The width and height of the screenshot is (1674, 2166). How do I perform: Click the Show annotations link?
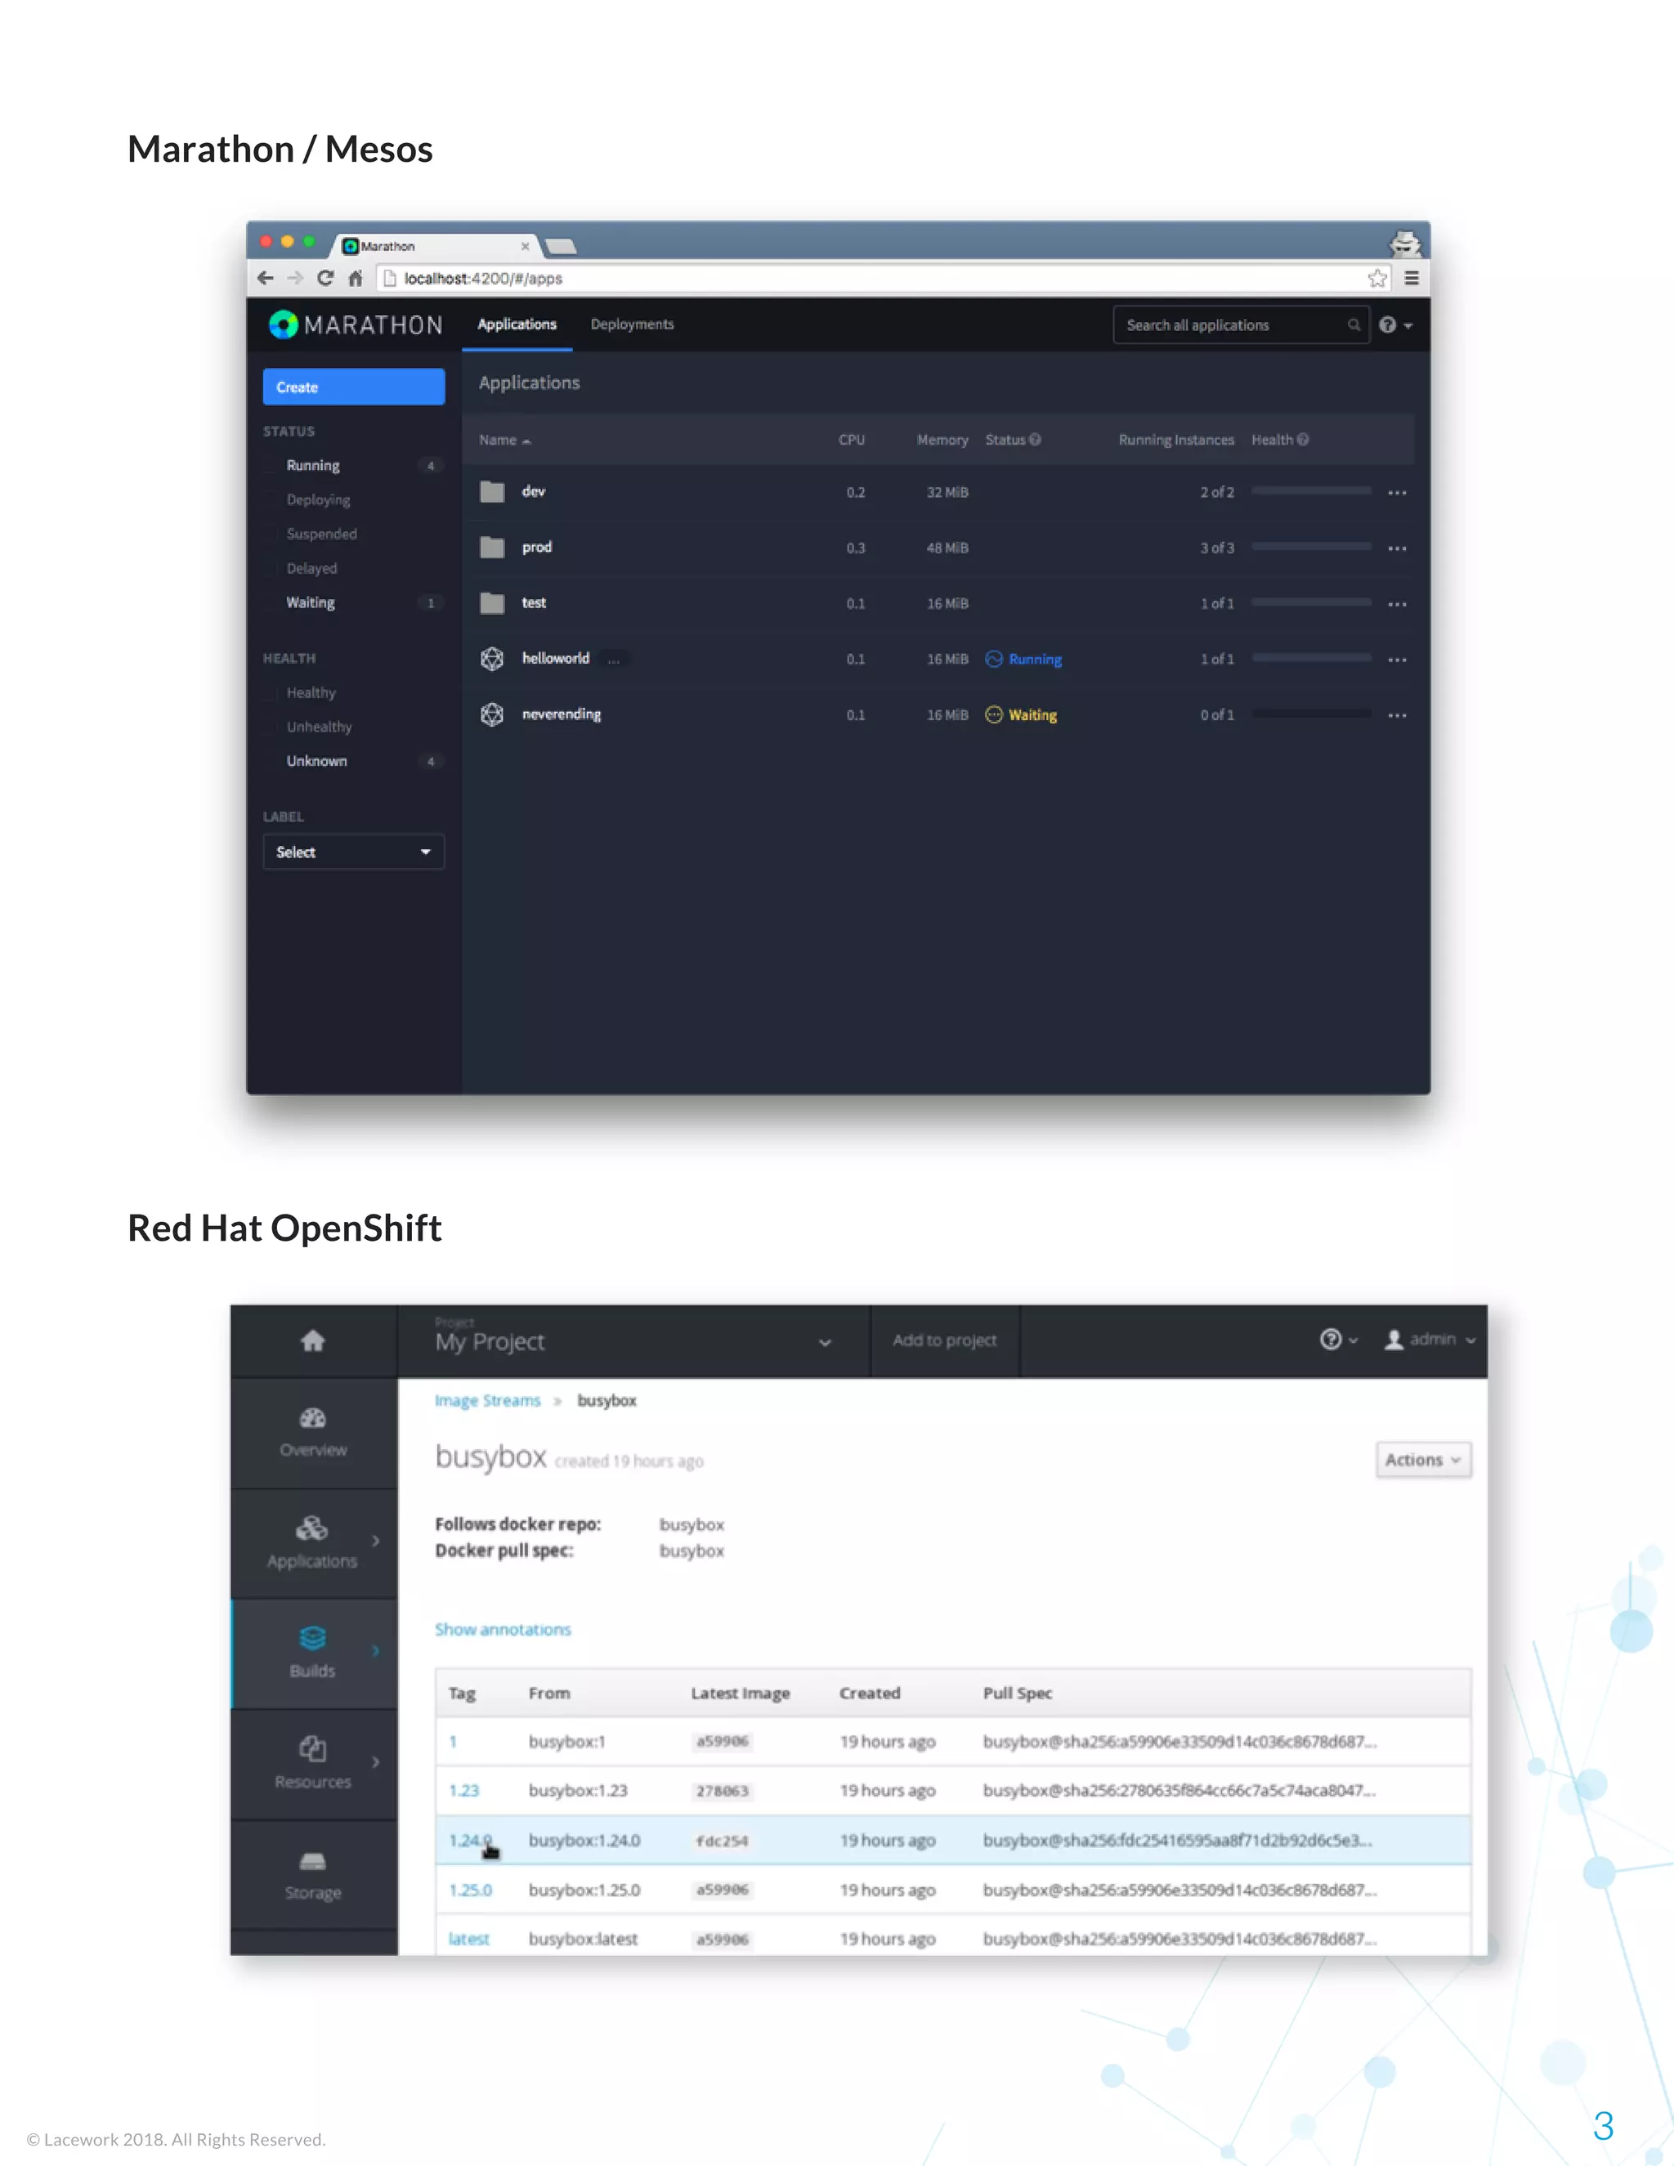pos(503,1630)
